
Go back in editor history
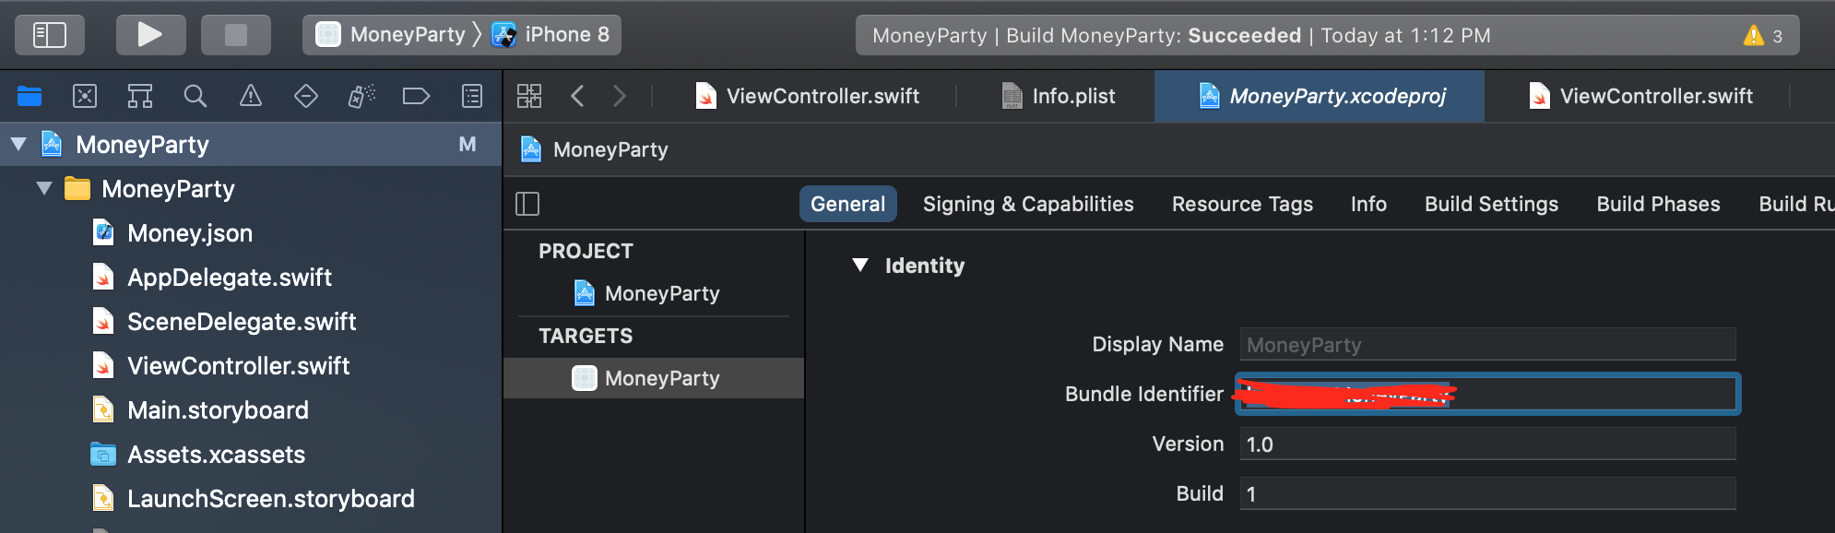(577, 96)
